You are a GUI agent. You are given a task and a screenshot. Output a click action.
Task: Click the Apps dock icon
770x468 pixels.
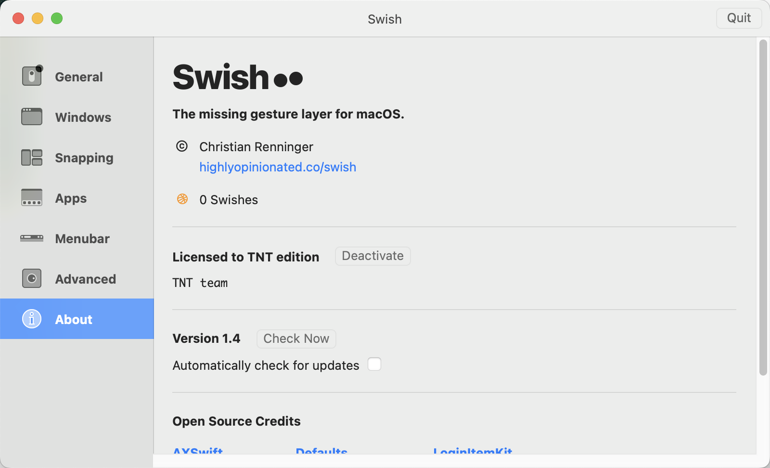pyautogui.click(x=32, y=197)
